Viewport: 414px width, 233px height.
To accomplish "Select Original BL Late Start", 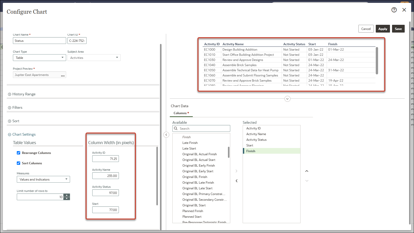I will pos(197,188).
